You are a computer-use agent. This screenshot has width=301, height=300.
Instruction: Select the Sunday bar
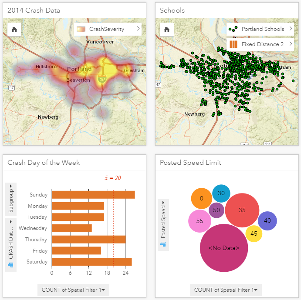point(93,195)
